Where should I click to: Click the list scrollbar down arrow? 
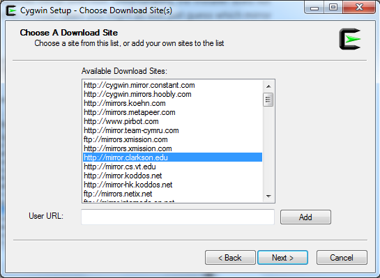click(268, 196)
